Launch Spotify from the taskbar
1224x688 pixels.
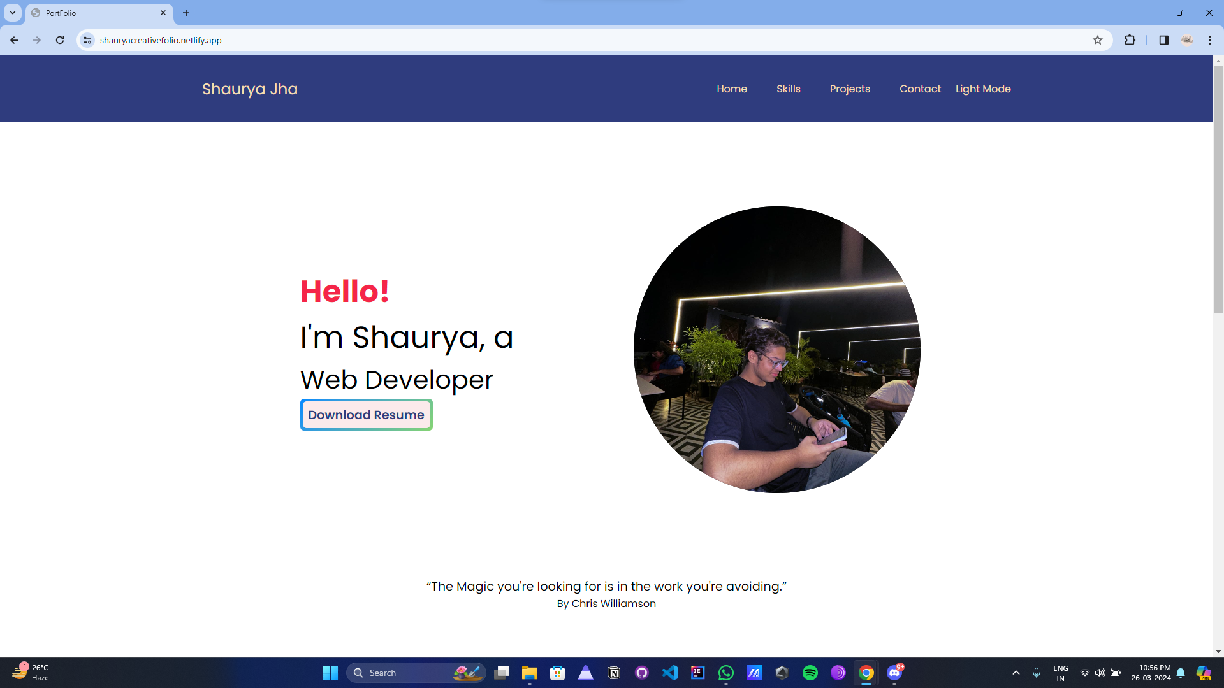click(x=810, y=672)
